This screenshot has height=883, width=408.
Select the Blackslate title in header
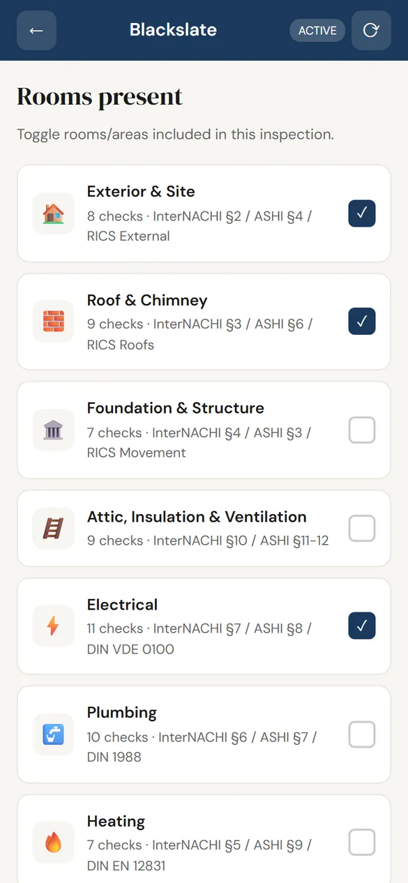pyautogui.click(x=173, y=30)
